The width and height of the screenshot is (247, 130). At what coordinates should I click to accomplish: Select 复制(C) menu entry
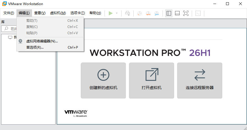pyautogui.click(x=50, y=27)
